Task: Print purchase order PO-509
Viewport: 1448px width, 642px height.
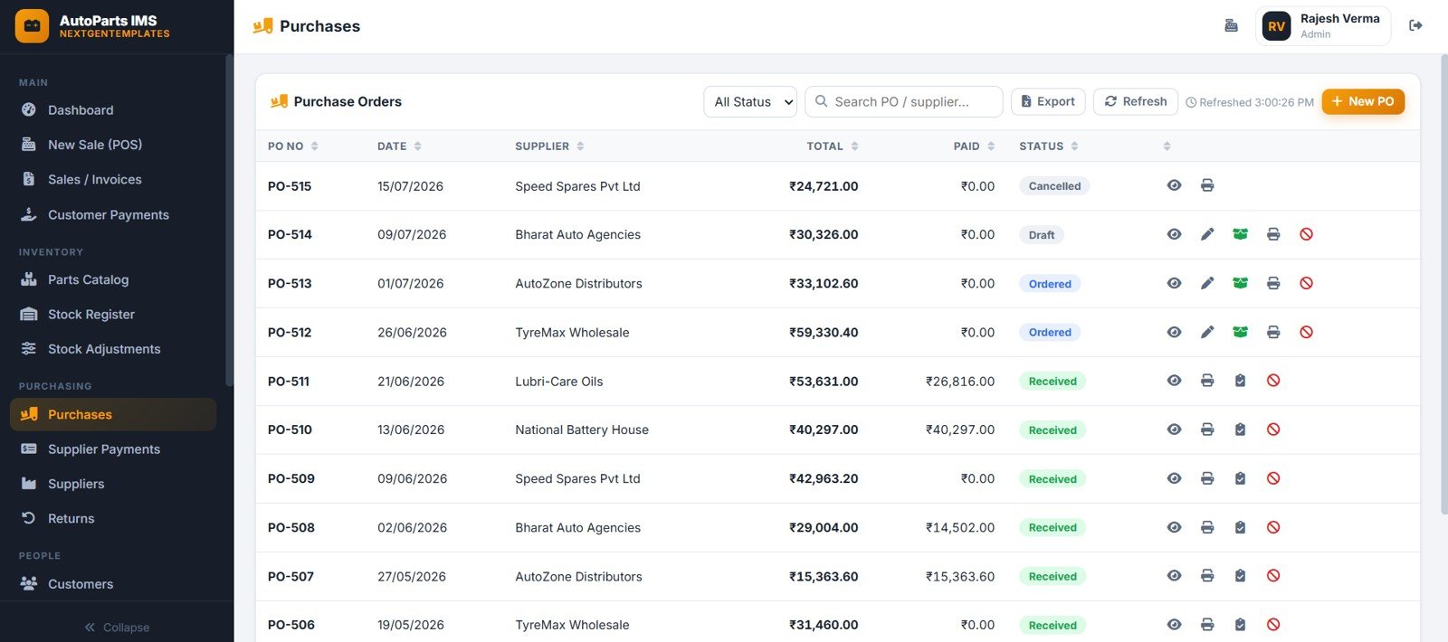Action: [x=1207, y=478]
